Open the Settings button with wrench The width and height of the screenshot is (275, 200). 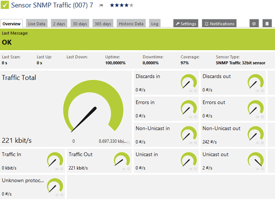point(186,23)
